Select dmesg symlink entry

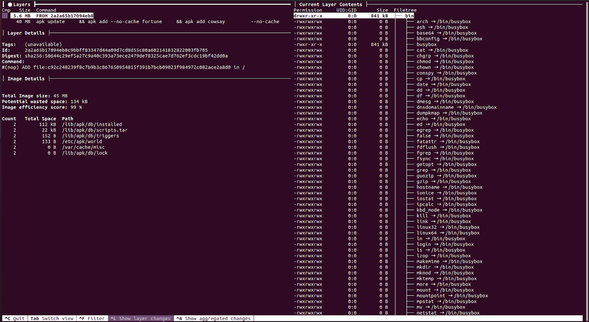[445, 101]
